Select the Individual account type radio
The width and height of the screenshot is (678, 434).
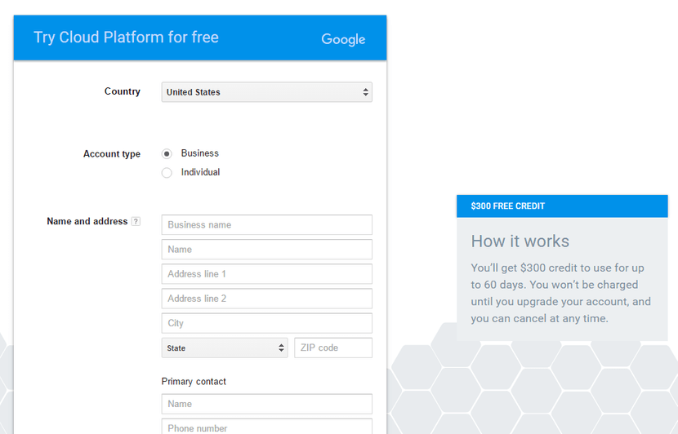[x=167, y=173]
